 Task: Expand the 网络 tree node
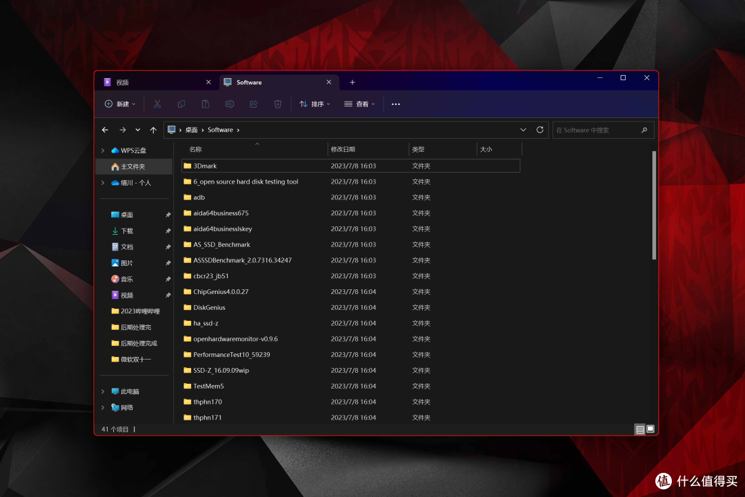[x=103, y=407]
